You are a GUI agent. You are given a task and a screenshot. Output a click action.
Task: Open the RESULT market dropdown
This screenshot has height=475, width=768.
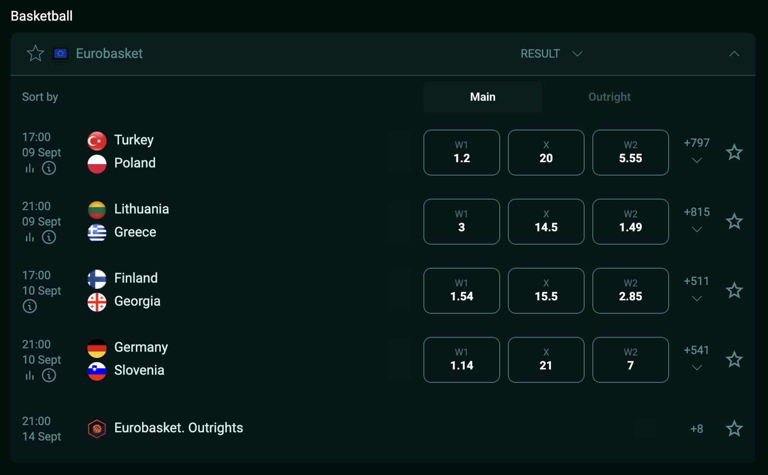coord(551,54)
